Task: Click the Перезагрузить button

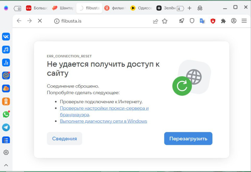Action: pos(188,139)
